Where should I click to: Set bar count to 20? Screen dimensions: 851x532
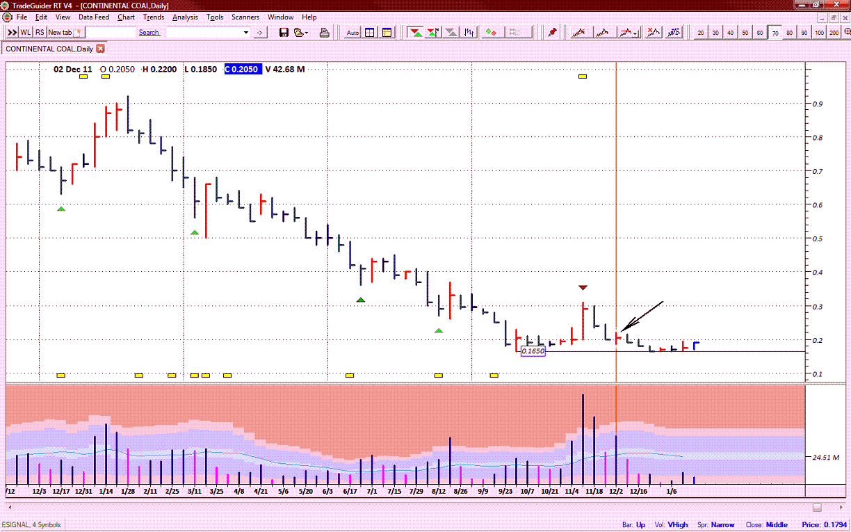pos(701,33)
